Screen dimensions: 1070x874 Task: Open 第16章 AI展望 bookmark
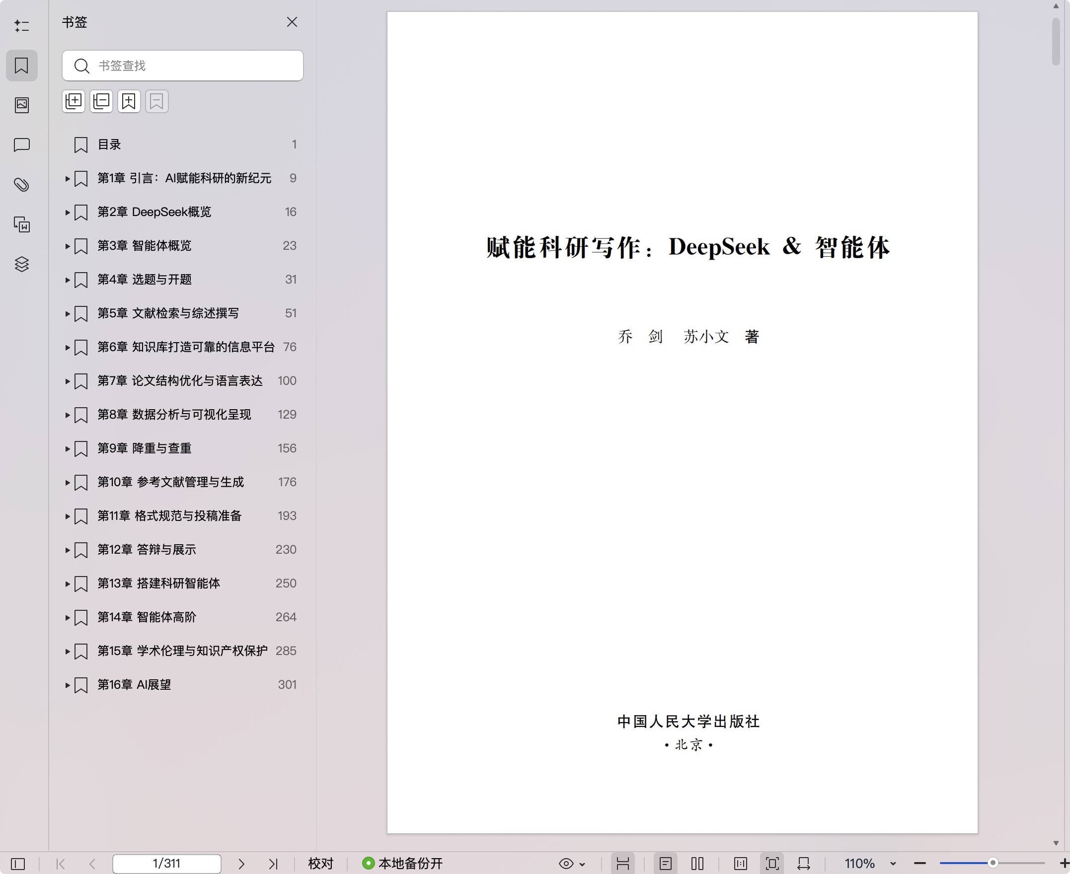pos(134,685)
